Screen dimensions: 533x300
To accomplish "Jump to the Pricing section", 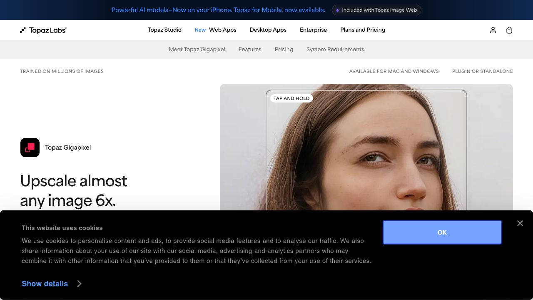I will point(284,49).
